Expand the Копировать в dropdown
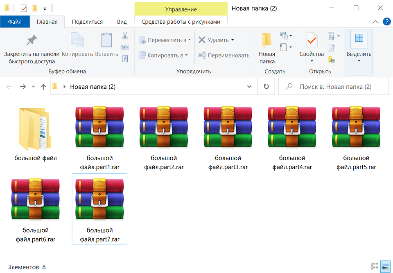The image size is (393, 273). coord(187,55)
